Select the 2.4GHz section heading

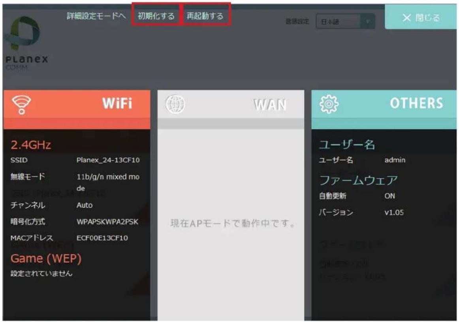(31, 145)
